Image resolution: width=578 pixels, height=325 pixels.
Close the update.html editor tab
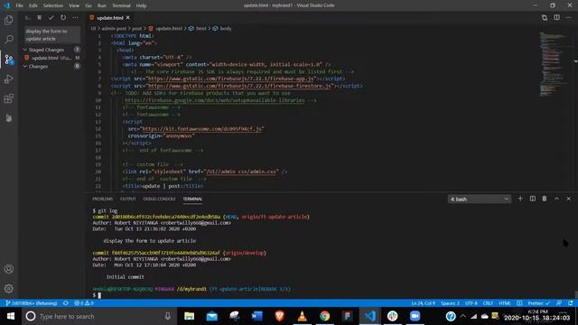pos(128,18)
